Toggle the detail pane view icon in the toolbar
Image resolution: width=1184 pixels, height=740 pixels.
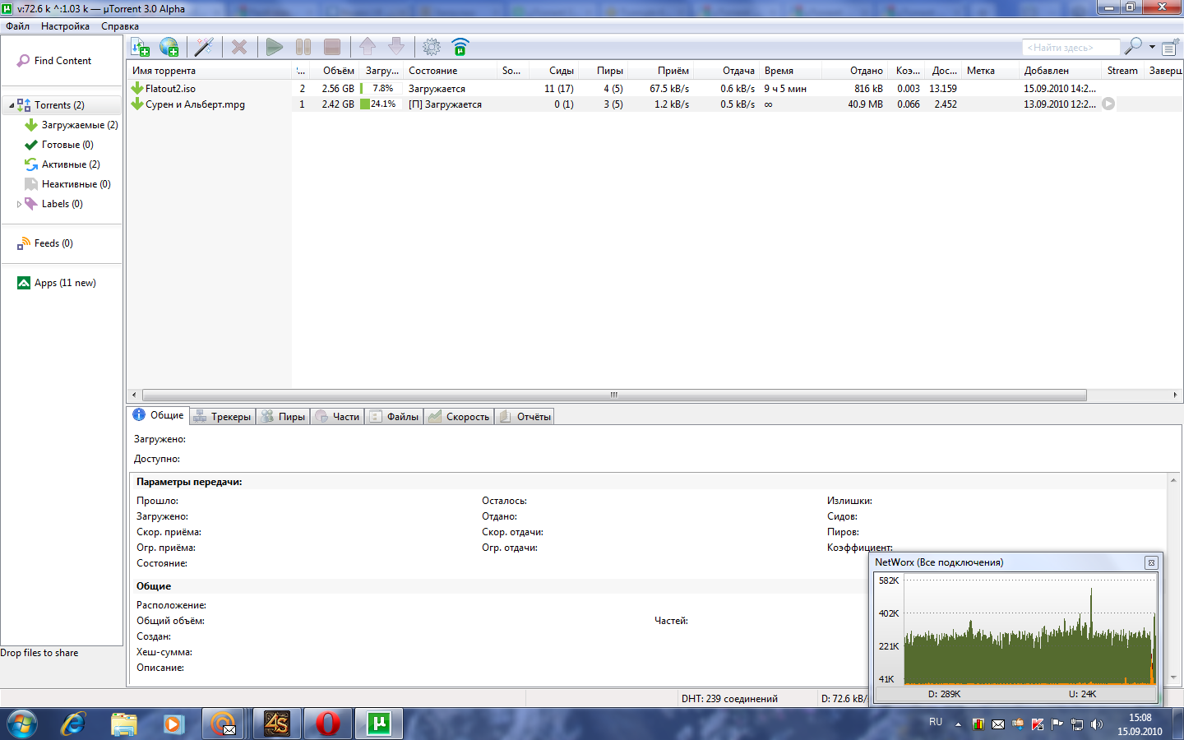coord(1170,47)
